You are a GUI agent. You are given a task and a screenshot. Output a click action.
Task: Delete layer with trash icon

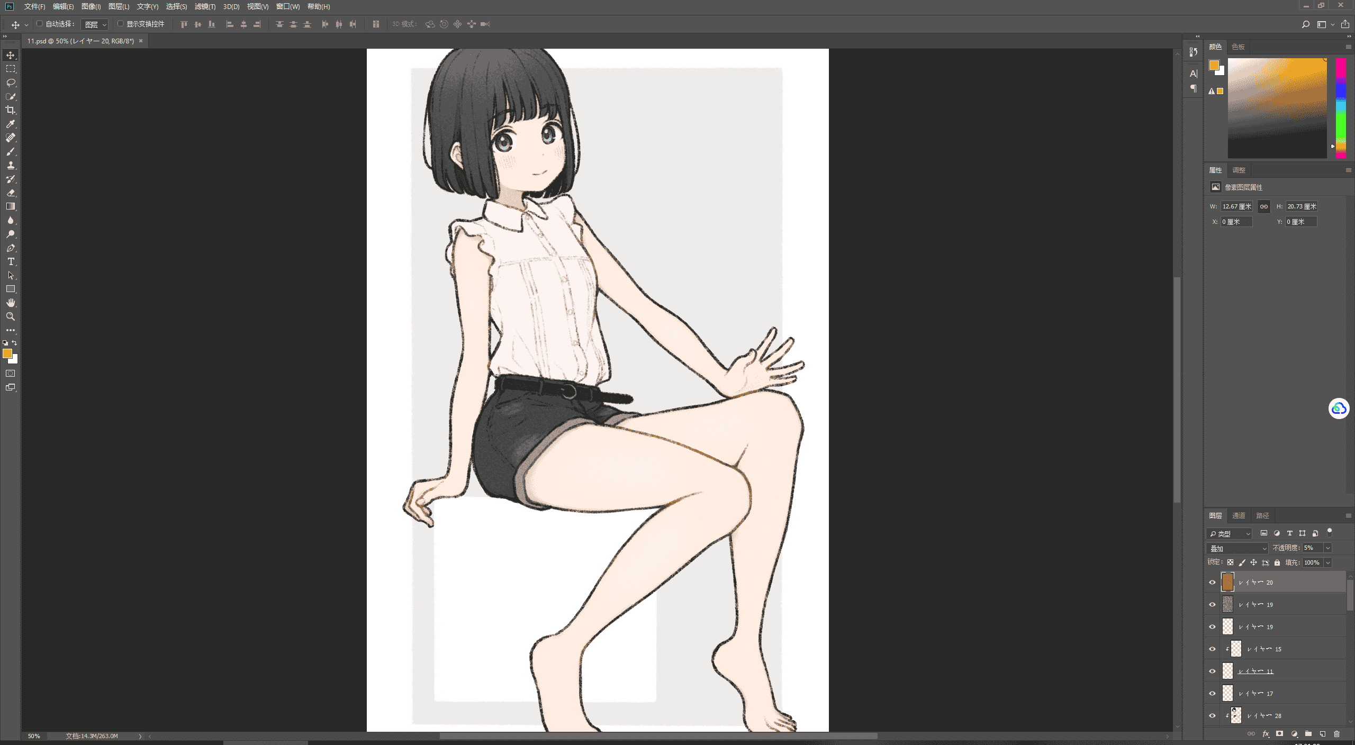coord(1337,734)
